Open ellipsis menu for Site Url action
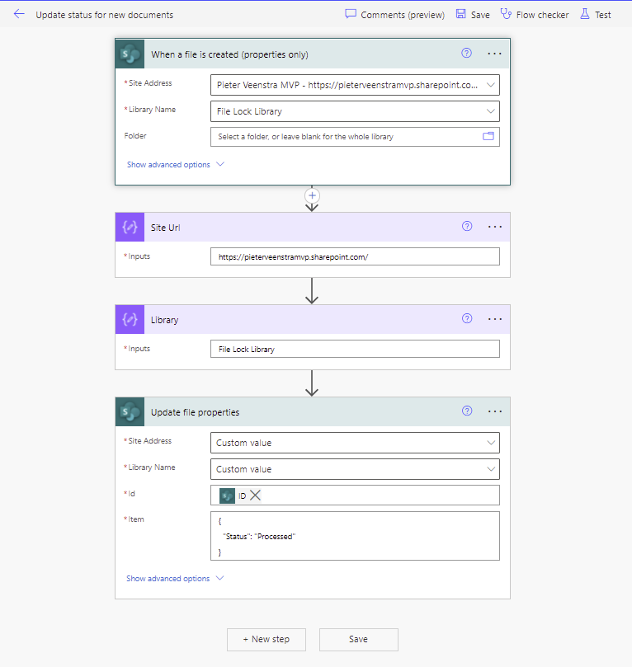This screenshot has width=632, height=667. (495, 227)
